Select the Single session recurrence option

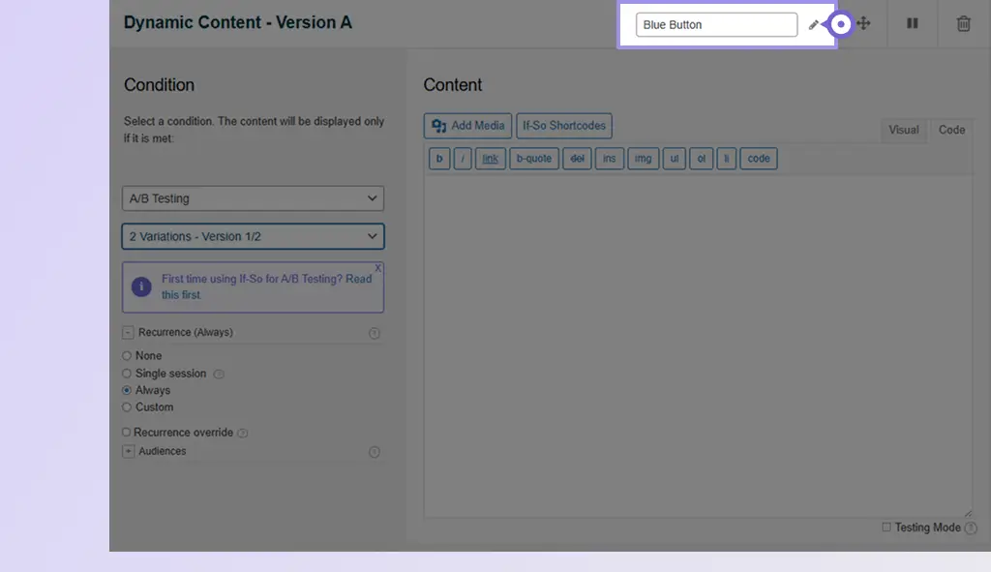coord(127,374)
